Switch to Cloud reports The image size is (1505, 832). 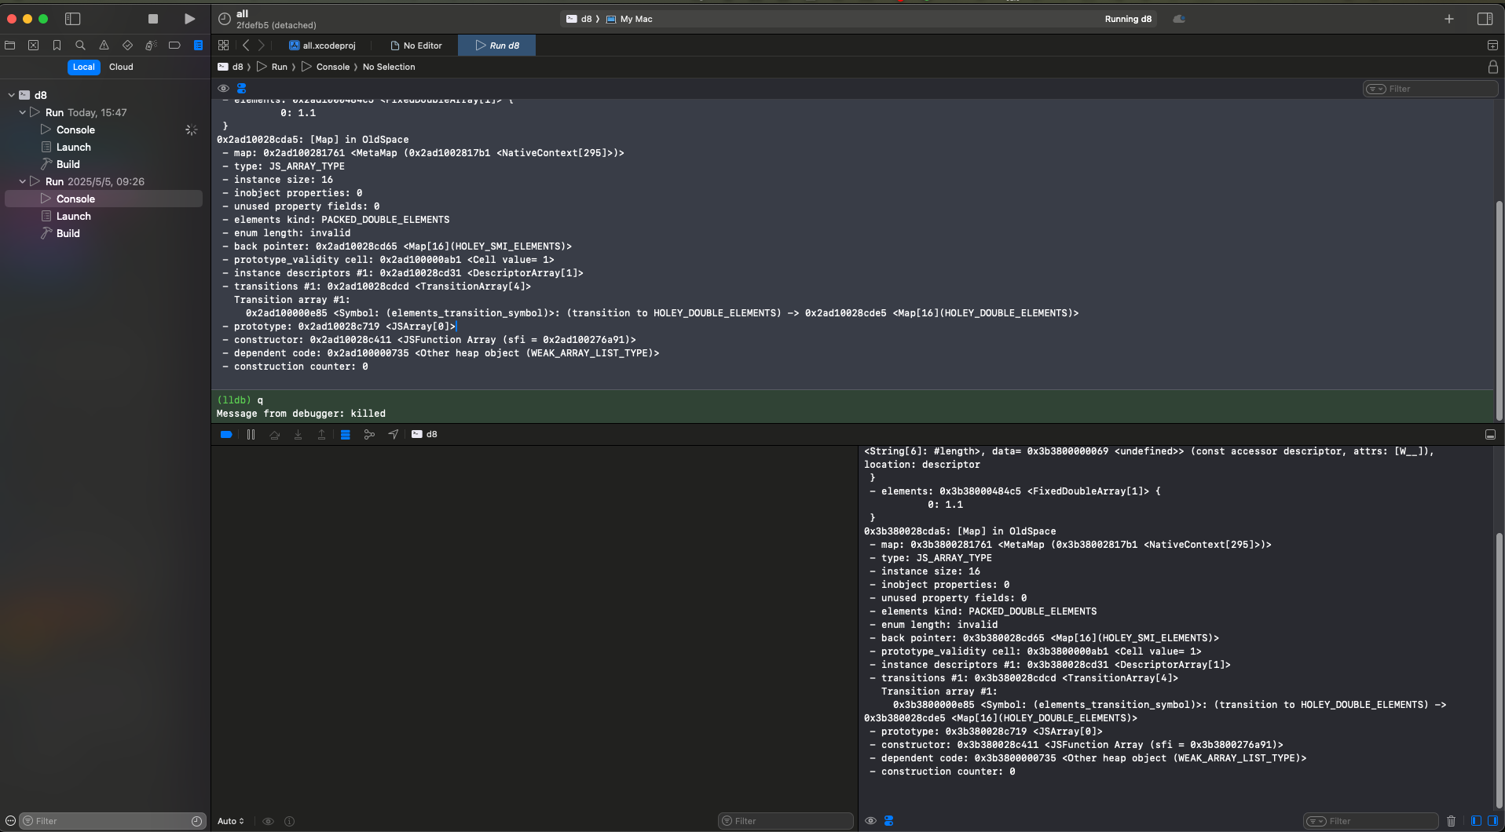(121, 67)
